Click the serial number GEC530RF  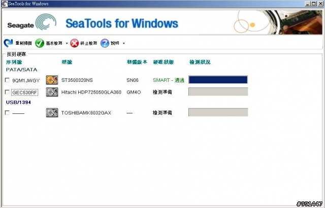pos(25,93)
